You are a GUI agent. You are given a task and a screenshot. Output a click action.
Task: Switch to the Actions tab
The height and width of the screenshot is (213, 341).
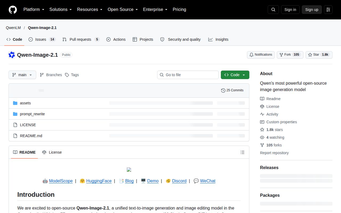click(x=116, y=39)
